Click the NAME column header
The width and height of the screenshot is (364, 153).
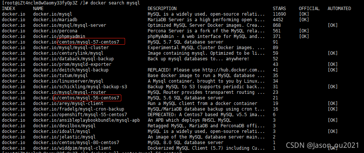tap(38, 9)
